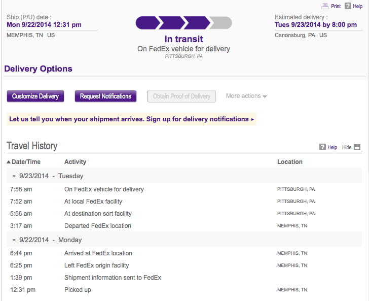Click the Location column header
371x301 pixels.
pyautogui.click(x=289, y=162)
